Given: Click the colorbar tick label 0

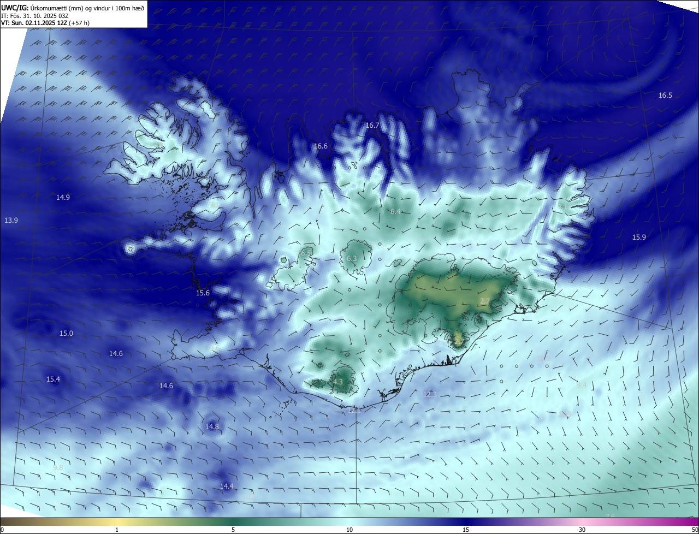Looking at the screenshot, I should 2,530.
